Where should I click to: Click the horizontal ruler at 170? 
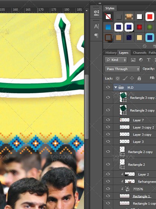(41, 10)
